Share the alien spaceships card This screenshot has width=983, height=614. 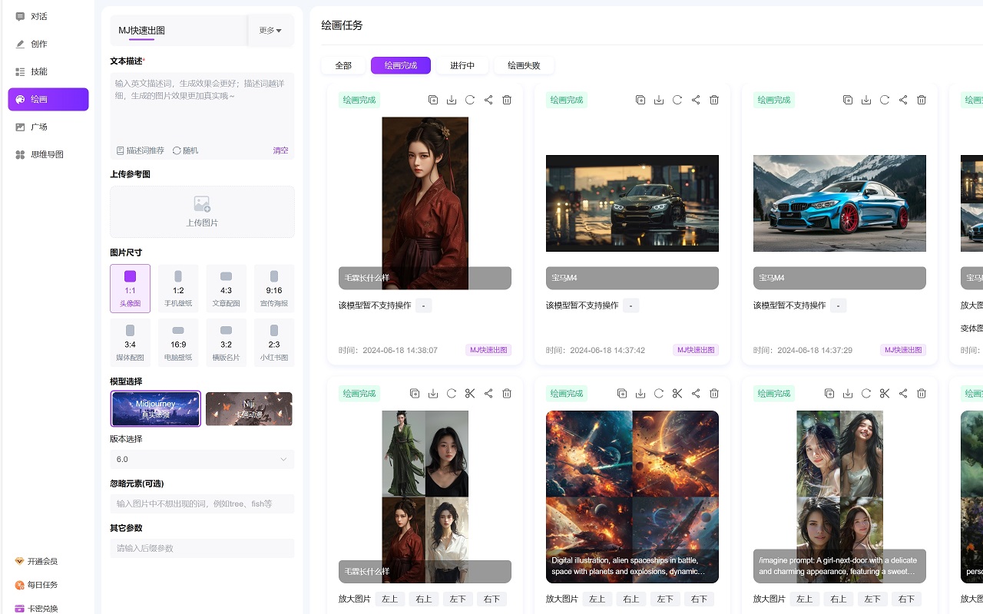[x=696, y=394]
